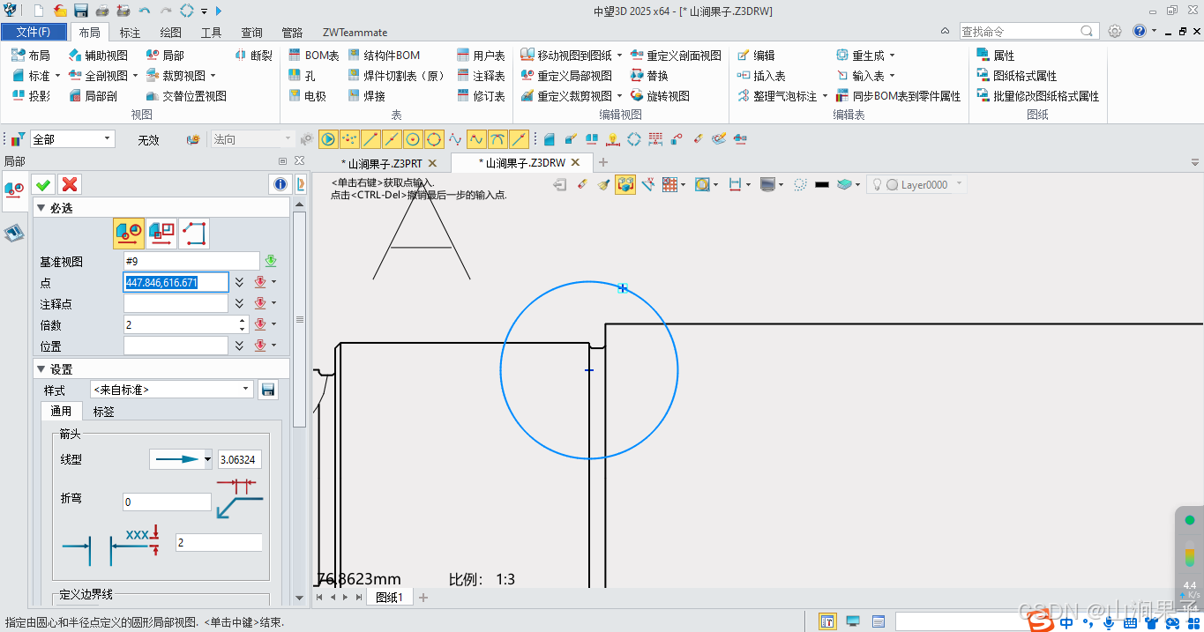Click the green pick arrow beside 基准视图
Image resolution: width=1204 pixels, height=632 pixels.
(x=271, y=261)
